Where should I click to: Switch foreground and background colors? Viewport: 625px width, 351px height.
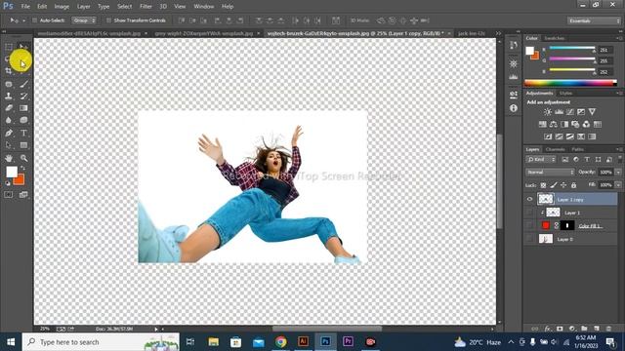click(22, 169)
